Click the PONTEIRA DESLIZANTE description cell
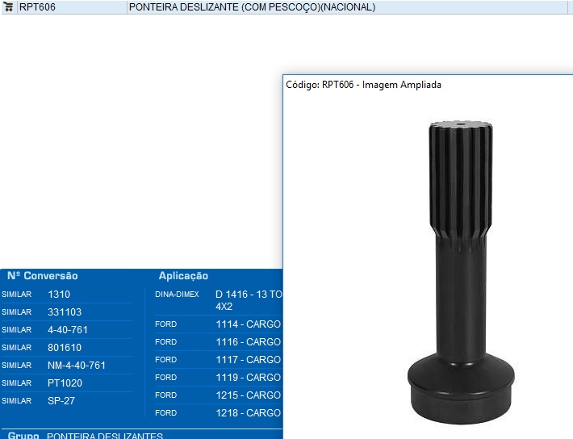Viewport: 573px width, 439px height. point(251,7)
